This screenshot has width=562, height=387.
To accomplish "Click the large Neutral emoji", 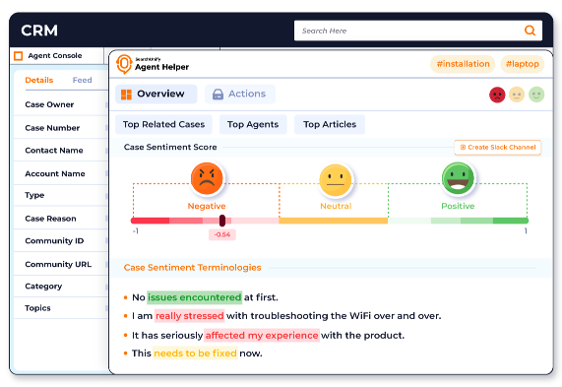I will pyautogui.click(x=336, y=180).
